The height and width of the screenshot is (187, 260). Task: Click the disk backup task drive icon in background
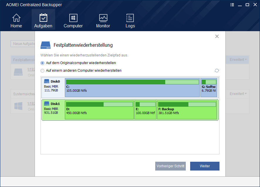tap(18, 72)
